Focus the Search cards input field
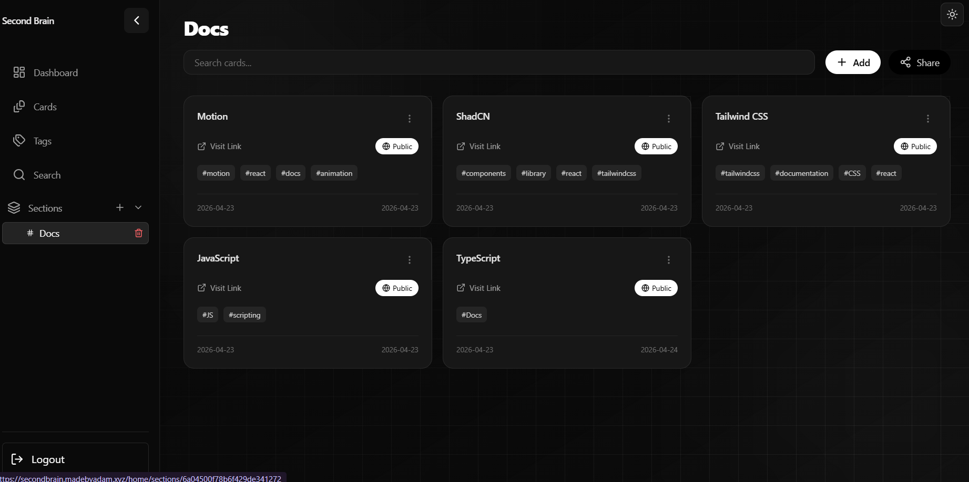969x482 pixels. (x=499, y=62)
